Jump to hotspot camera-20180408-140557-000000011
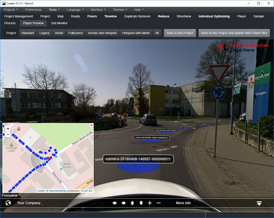This screenshot has height=218, width=274. [138, 159]
